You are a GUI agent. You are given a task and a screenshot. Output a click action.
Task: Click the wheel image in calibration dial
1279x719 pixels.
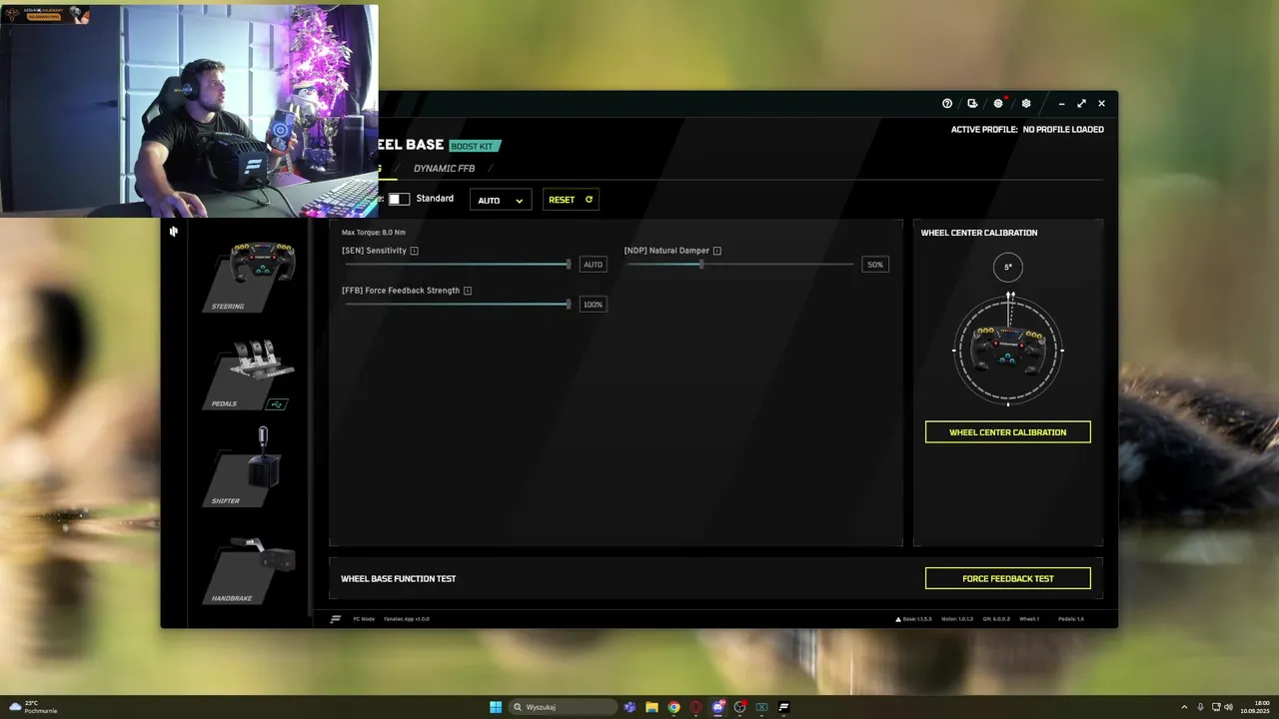[x=1008, y=351]
